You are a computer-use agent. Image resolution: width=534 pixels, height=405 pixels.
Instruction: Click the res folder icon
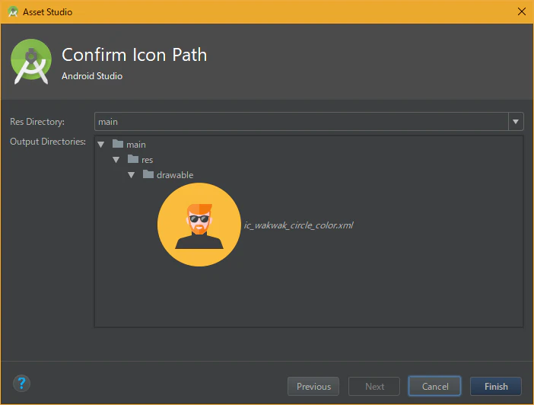click(133, 159)
